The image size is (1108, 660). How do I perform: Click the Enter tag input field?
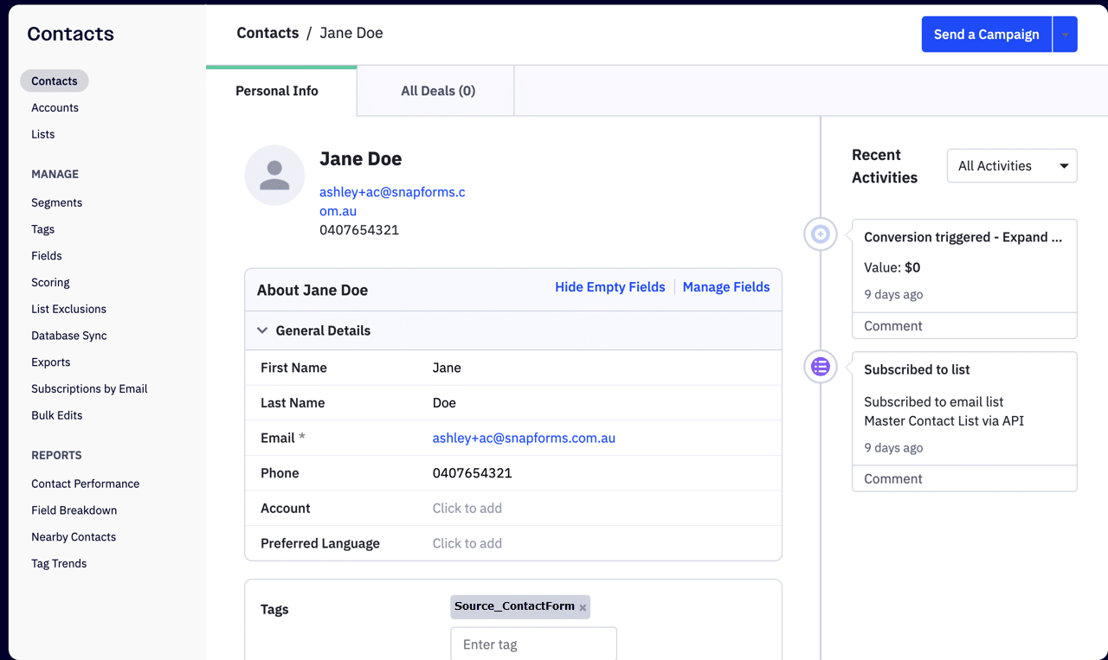point(533,644)
